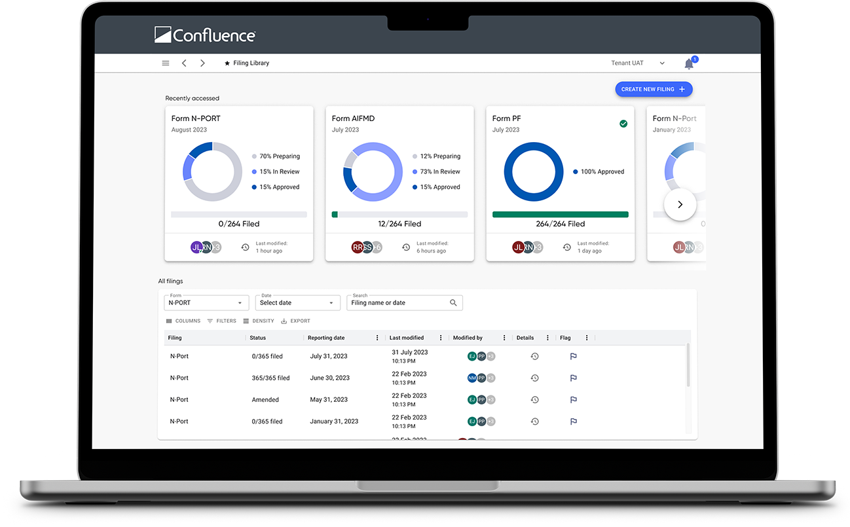Toggle flag on the January 31, 2023 filing
The height and width of the screenshot is (527, 850).
573,422
